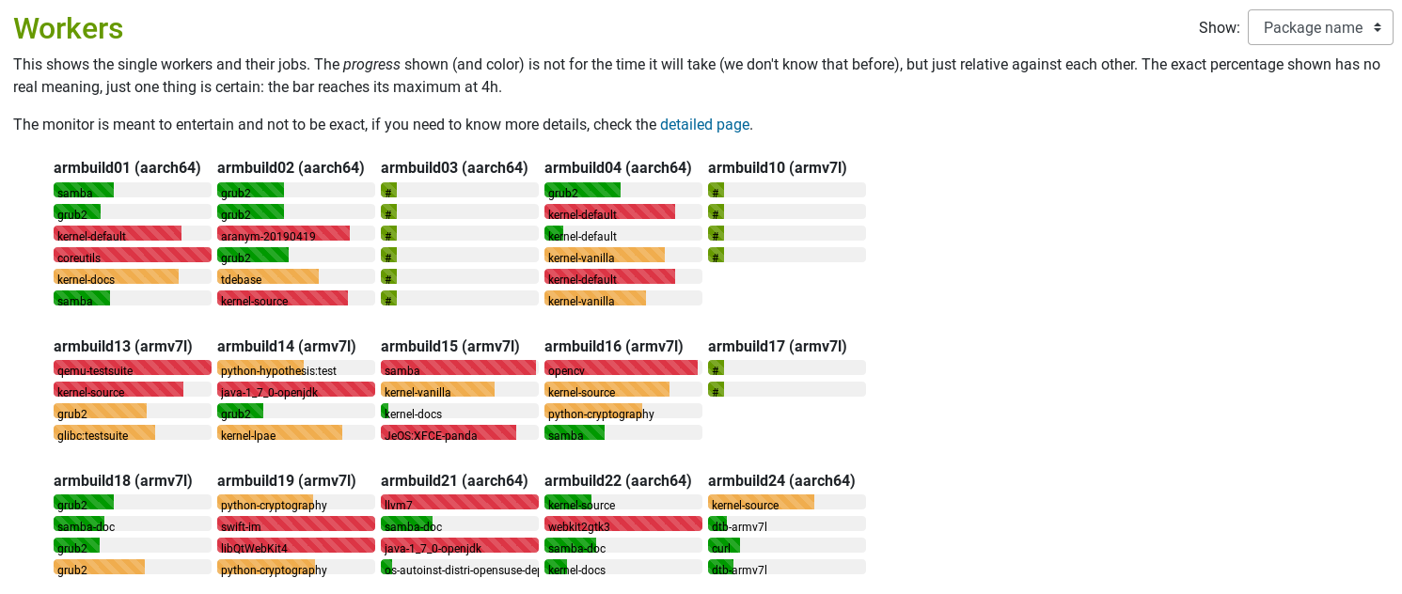The width and height of the screenshot is (1402, 594).
Task: Select webkit2gtk3 progress bar on armbuild22
Action: point(623,524)
